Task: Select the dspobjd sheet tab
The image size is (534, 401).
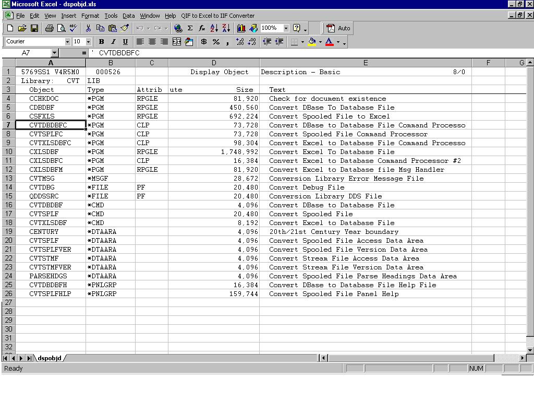Action: click(x=50, y=358)
